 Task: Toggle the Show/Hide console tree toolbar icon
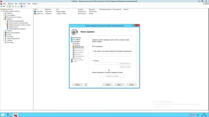(x=10, y=6)
